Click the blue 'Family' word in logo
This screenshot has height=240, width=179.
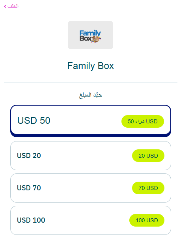coord(90,33)
